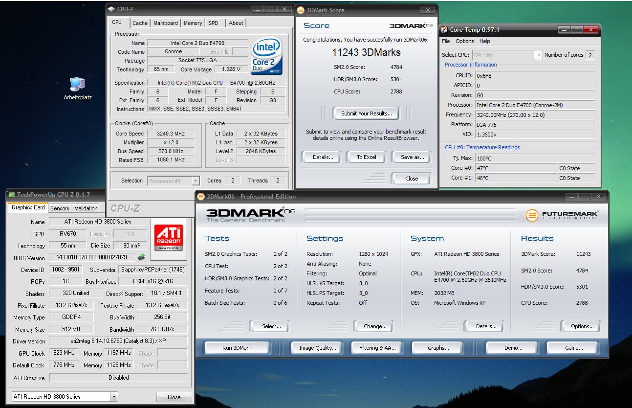Click Submit Your Results button
The width and height of the screenshot is (632, 408).
[367, 113]
